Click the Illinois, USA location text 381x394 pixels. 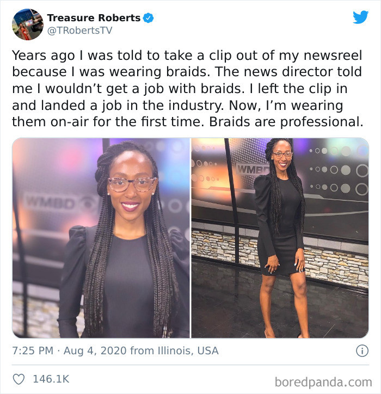pyautogui.click(x=188, y=351)
